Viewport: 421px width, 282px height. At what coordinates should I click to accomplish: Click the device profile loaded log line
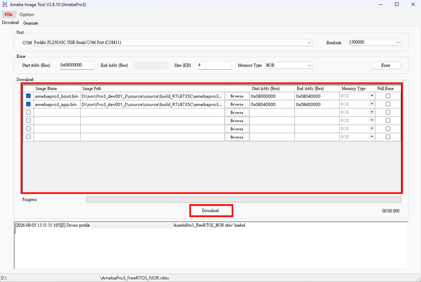130,225
